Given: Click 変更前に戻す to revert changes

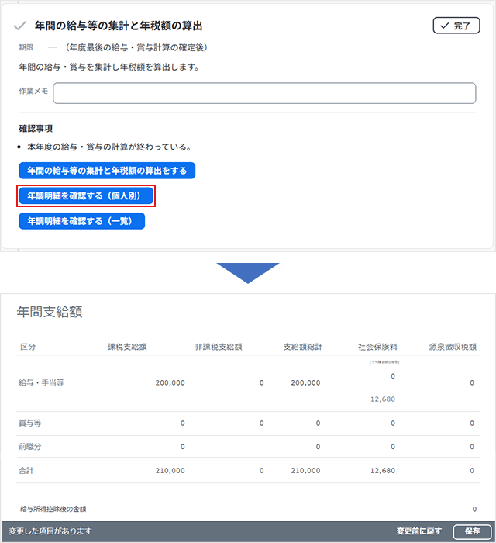Looking at the screenshot, I should click(x=418, y=531).
